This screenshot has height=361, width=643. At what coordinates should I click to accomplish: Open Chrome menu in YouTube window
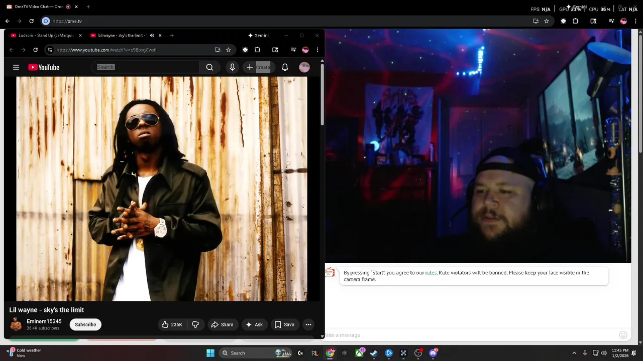pyautogui.click(x=317, y=50)
